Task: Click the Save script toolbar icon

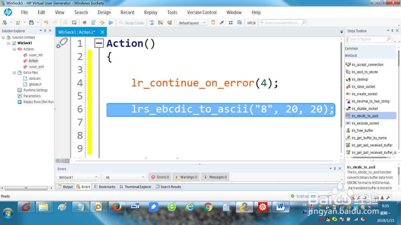Action: click(x=31, y=23)
